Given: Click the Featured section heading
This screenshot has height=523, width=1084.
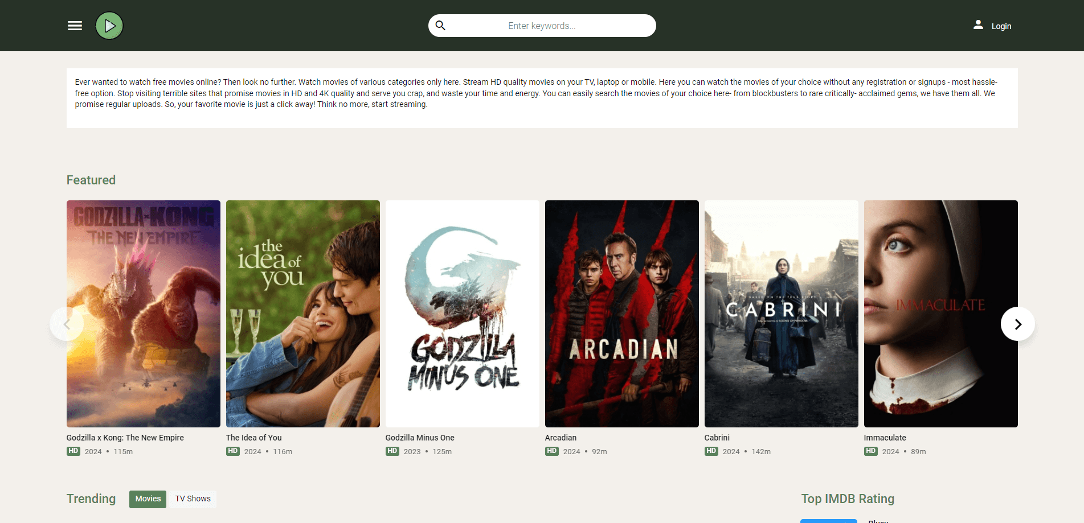Looking at the screenshot, I should click(91, 180).
